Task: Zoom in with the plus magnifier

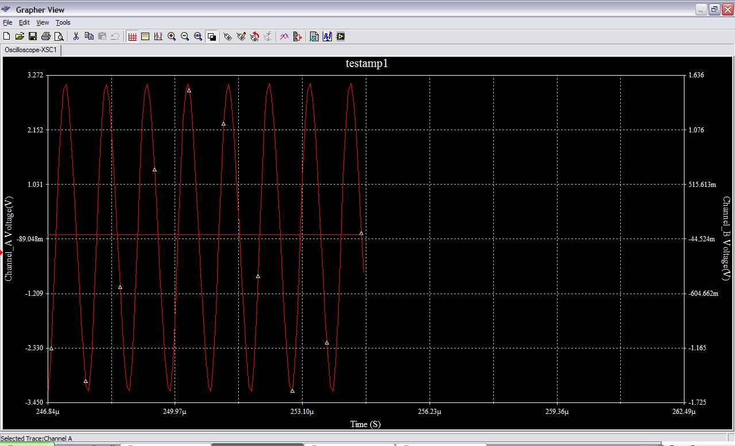Action: click(172, 36)
